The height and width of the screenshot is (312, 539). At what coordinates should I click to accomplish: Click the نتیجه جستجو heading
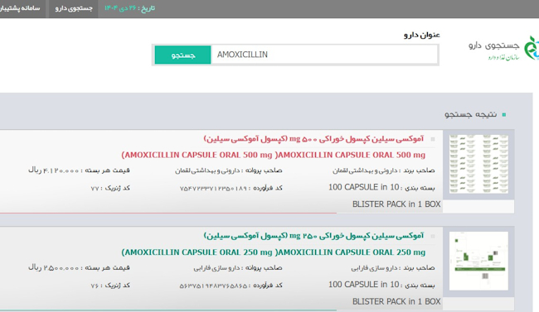tap(471, 114)
